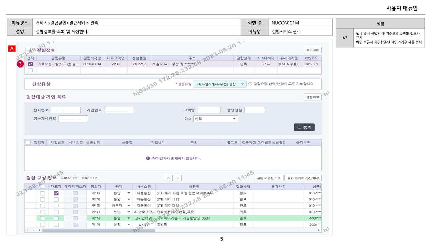The height and width of the screenshot is (243, 431).
Task: Click the 결합 구성원 조회 button
Action: (268, 178)
